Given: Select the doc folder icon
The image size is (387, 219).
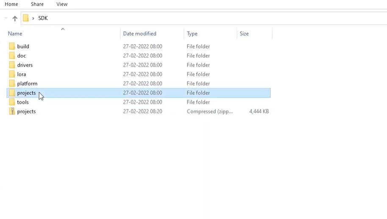Looking at the screenshot, I should 12,55.
